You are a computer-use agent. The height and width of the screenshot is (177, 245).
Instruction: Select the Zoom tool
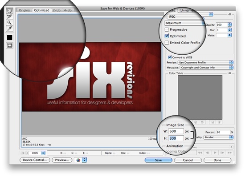point(9,22)
